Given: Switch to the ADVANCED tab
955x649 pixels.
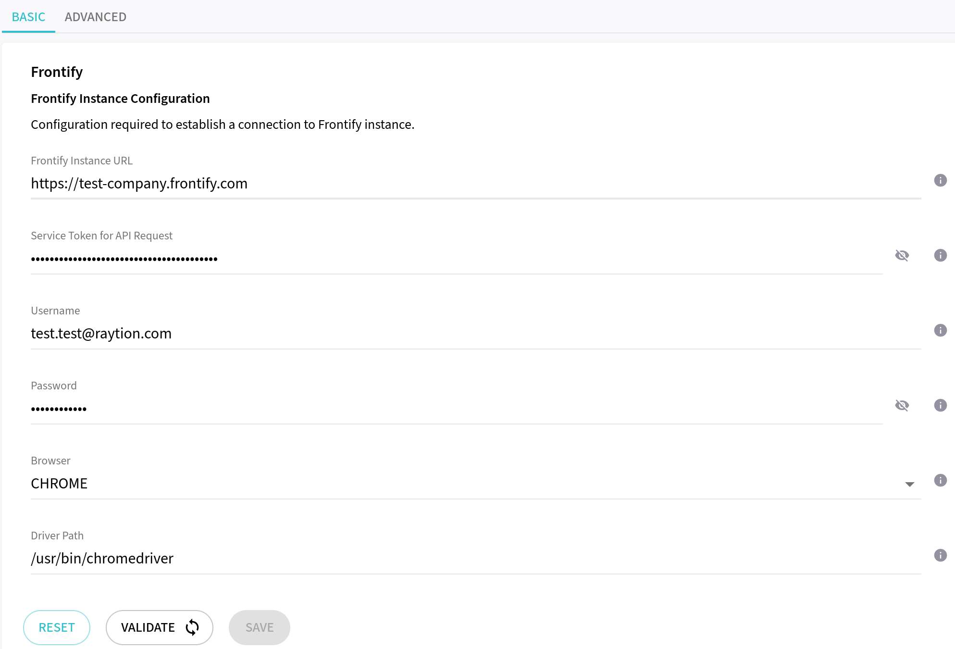Looking at the screenshot, I should coord(95,16).
